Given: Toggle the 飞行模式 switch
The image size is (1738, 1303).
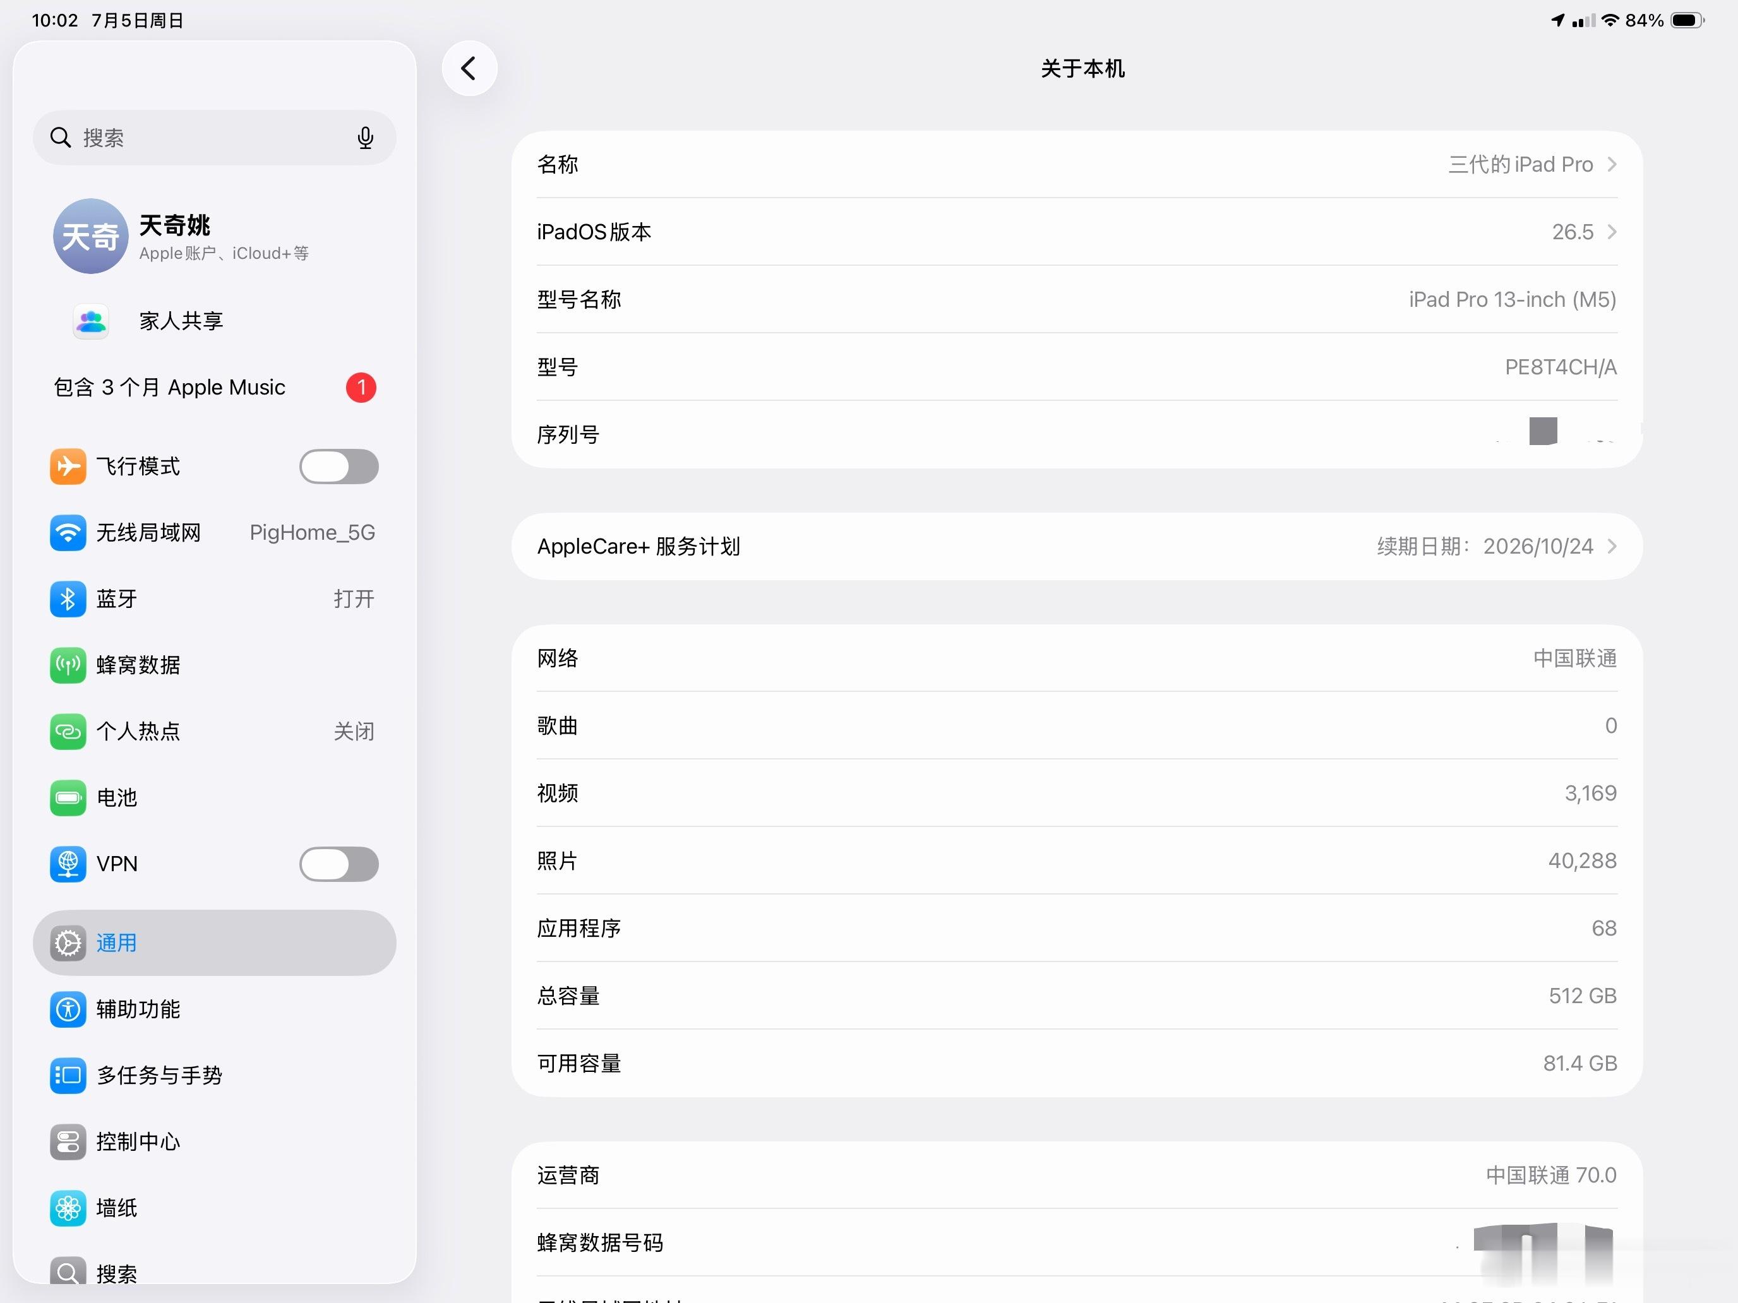Looking at the screenshot, I should coord(339,467).
